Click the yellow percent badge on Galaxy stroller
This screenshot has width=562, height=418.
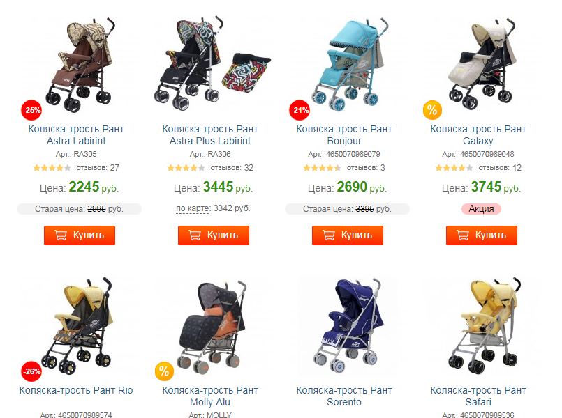(x=433, y=110)
